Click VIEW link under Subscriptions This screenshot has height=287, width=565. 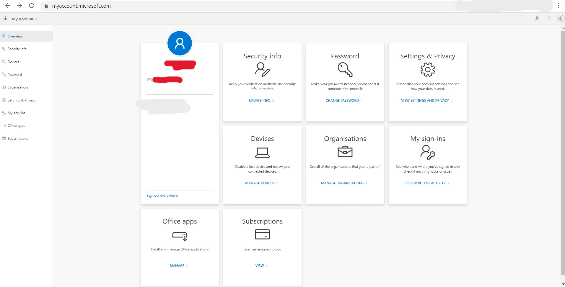[x=261, y=266]
